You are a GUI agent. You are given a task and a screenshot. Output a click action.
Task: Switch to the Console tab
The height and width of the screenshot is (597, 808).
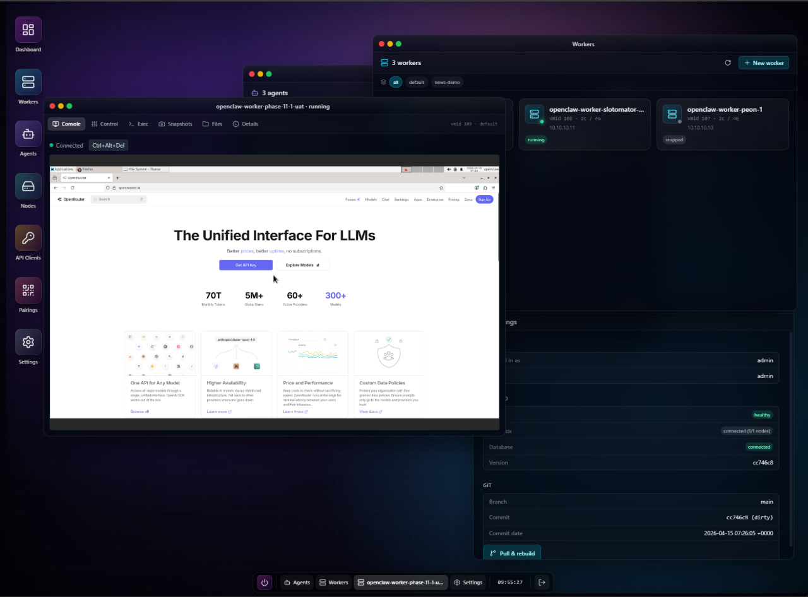66,124
